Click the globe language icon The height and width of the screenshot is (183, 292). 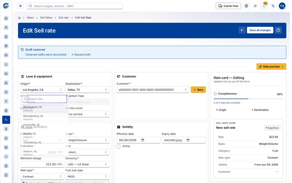coord(246,6)
